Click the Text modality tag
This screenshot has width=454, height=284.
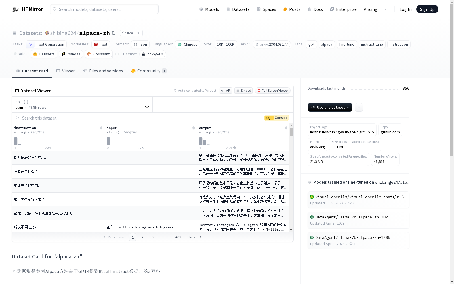click(100, 44)
